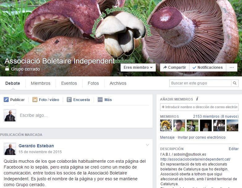
Task: Open second member thumbnail with Catalan flag
Action: [x=179, y=125]
